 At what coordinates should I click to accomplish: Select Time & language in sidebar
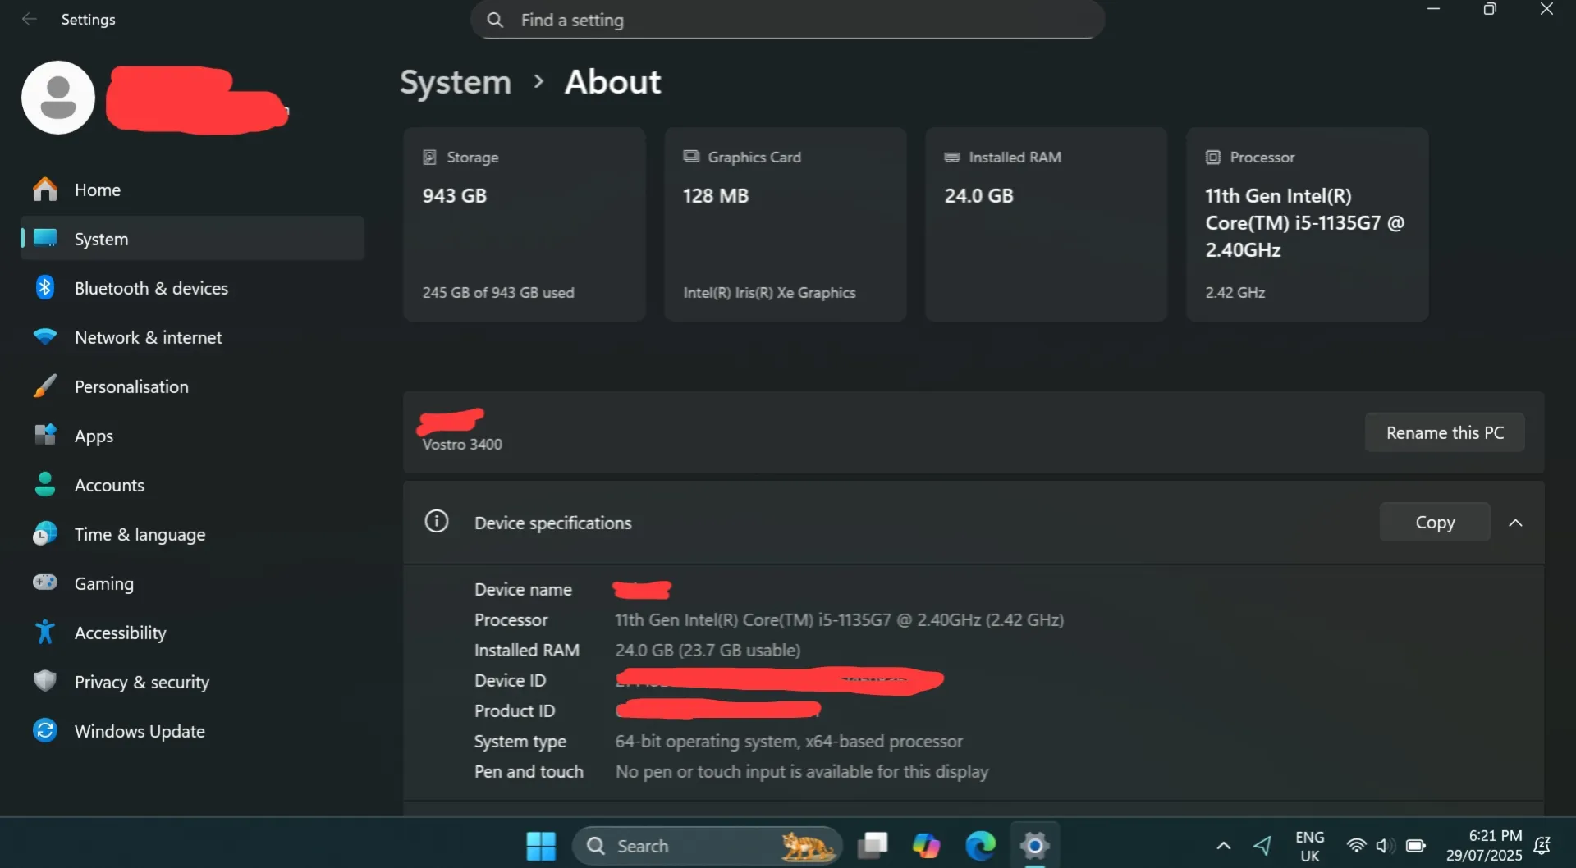[140, 534]
